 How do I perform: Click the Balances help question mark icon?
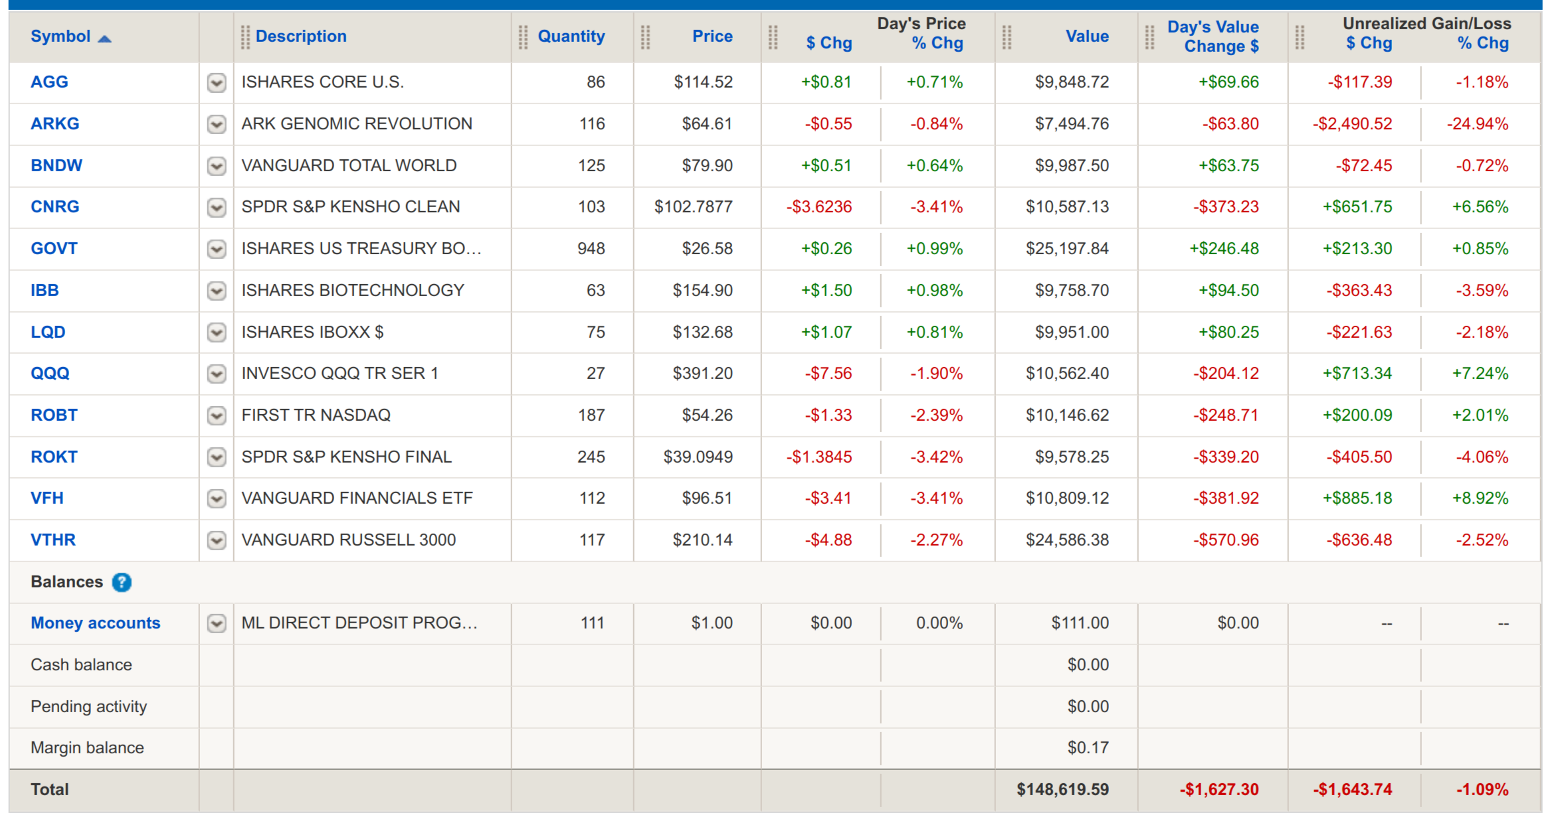(122, 582)
